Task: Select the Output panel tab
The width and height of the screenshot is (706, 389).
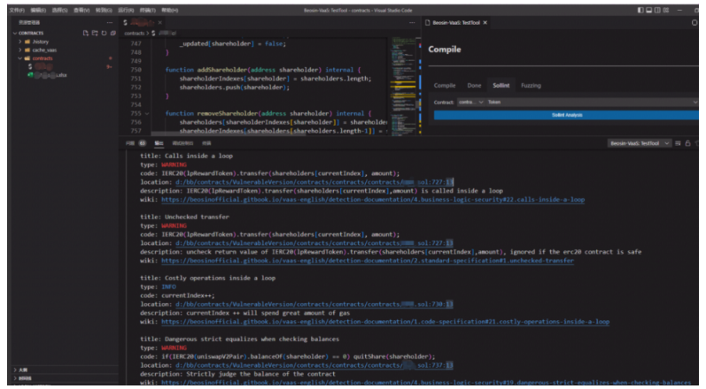Action: (159, 143)
